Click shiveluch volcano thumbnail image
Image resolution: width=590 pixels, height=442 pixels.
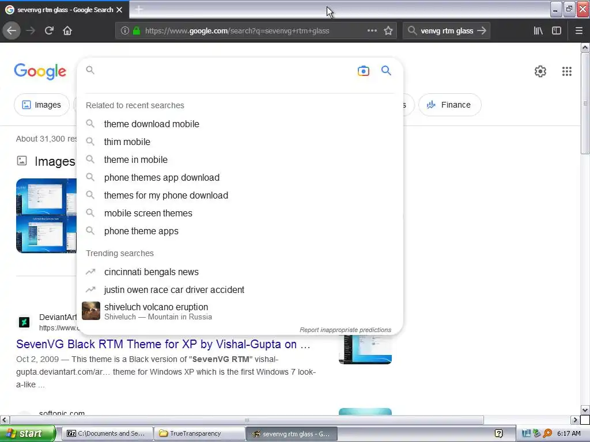91,311
